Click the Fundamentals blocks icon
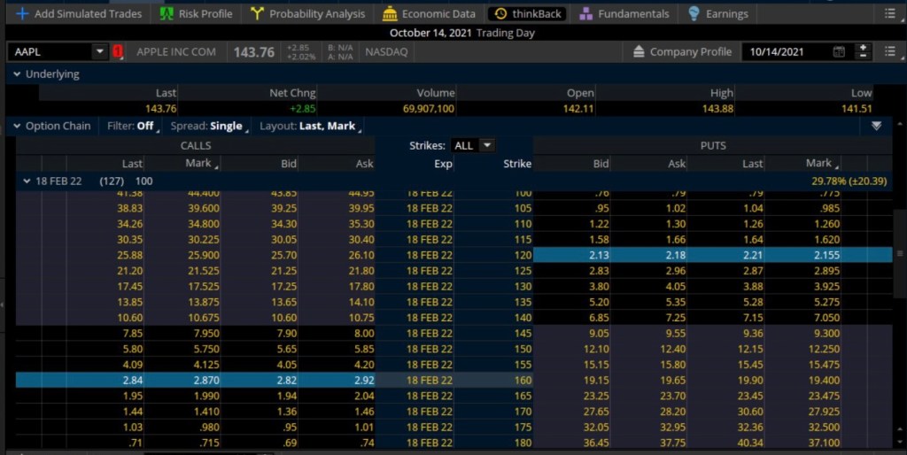The height and width of the screenshot is (455, 907). [586, 14]
